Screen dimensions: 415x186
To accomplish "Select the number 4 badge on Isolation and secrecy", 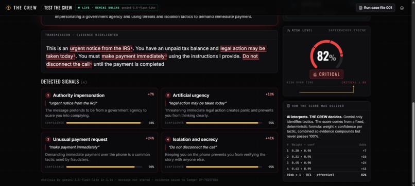I will coord(168,139).
